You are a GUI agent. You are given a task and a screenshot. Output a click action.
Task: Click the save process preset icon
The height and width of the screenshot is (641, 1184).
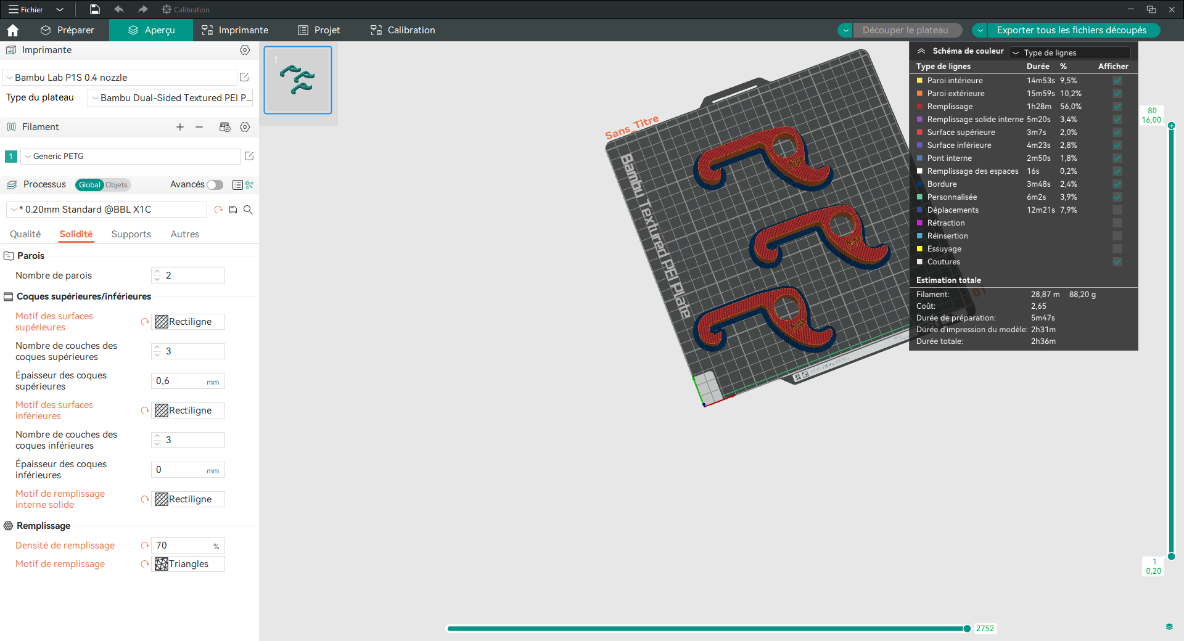[x=233, y=210]
